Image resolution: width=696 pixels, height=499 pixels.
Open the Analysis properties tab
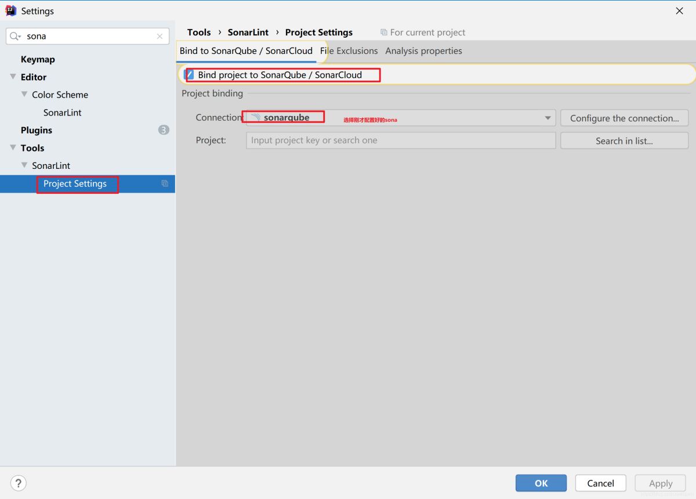[423, 51]
